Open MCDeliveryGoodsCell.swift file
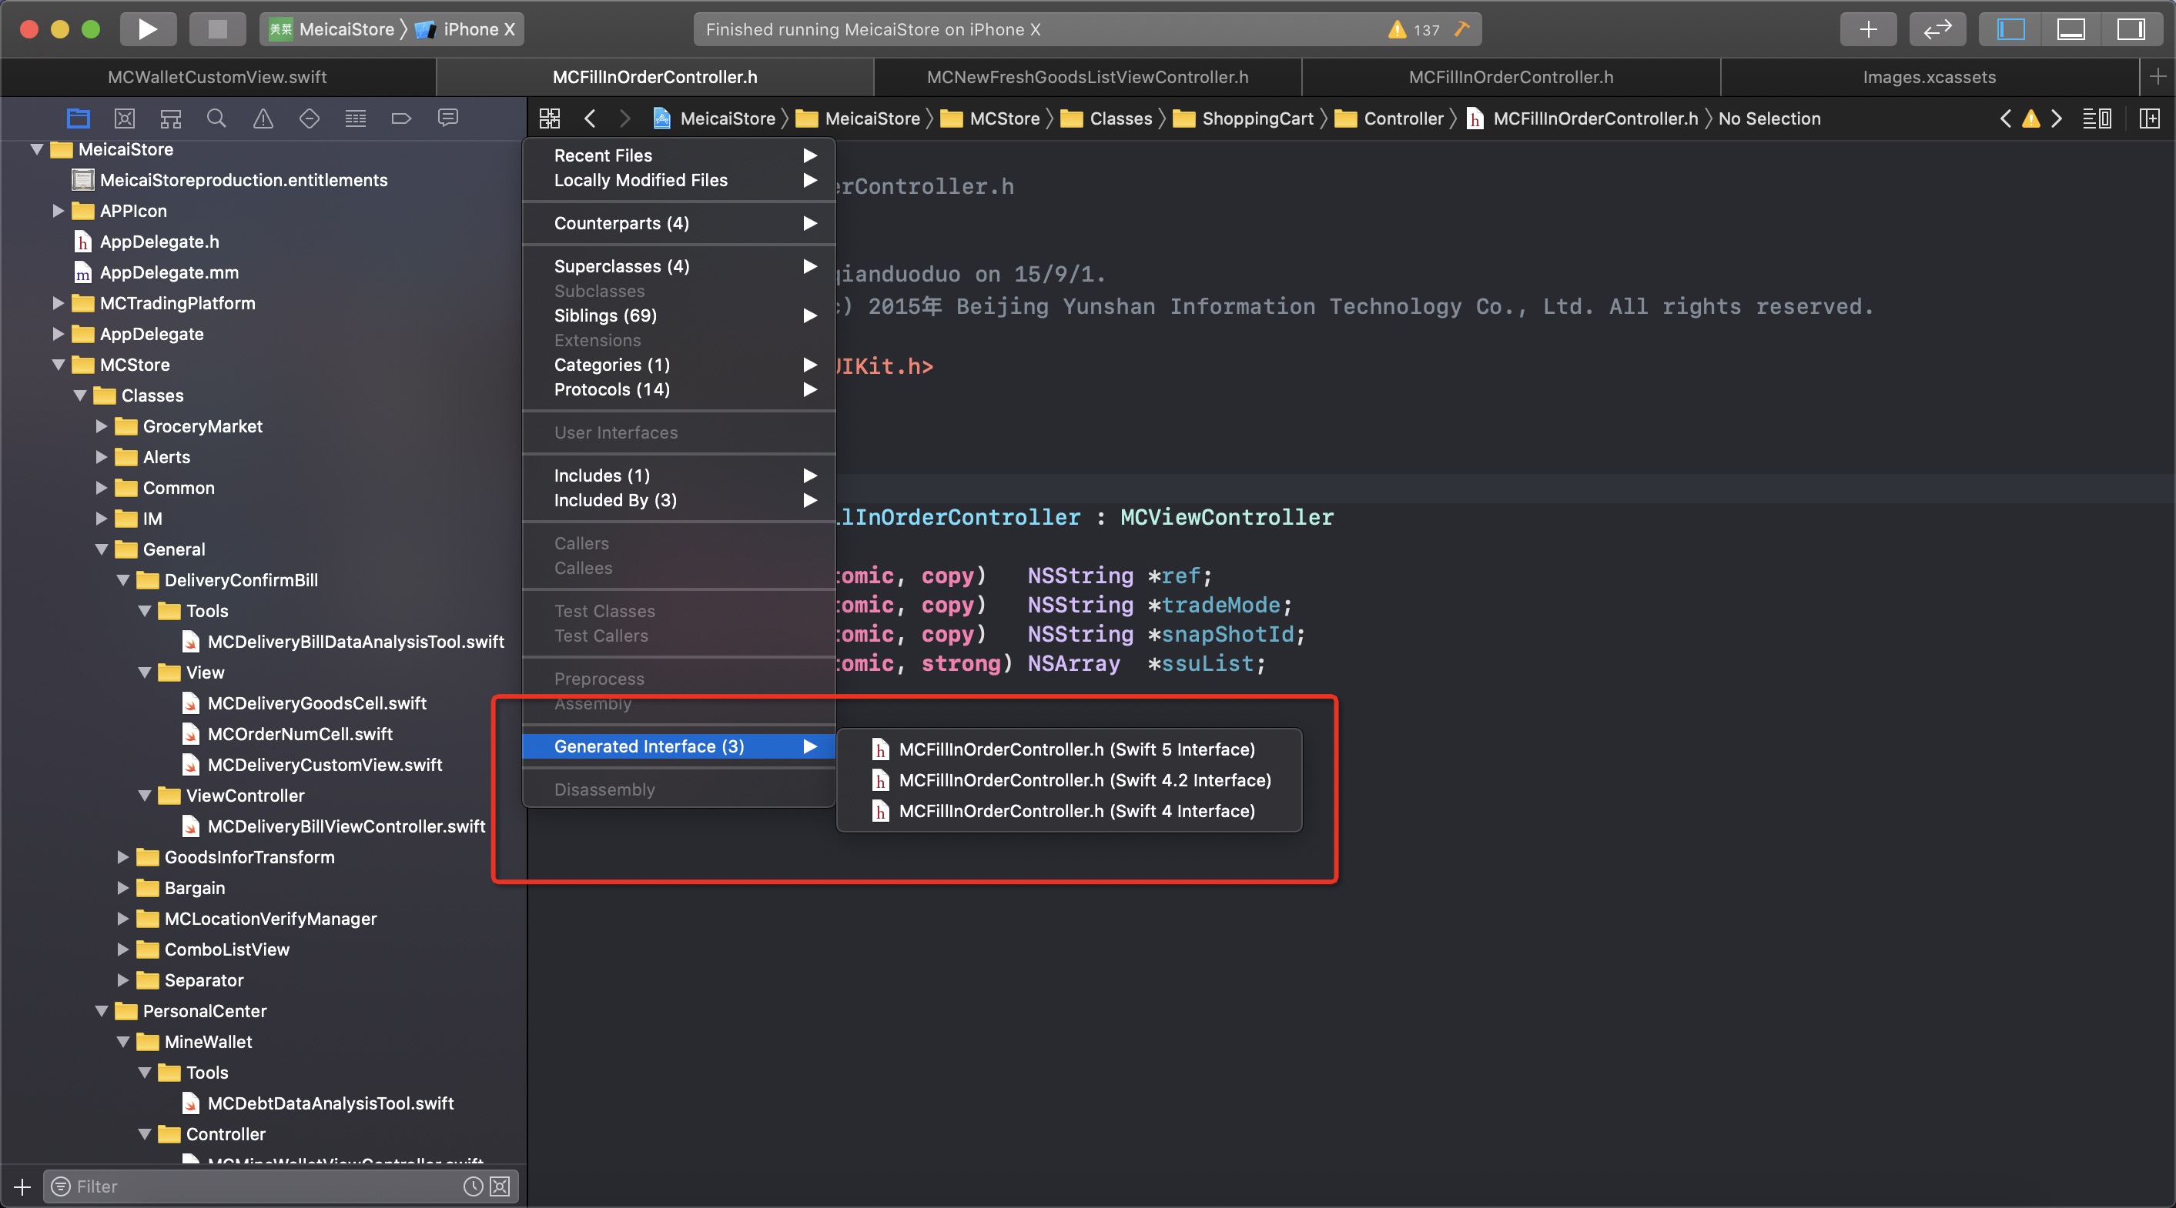 coord(316,703)
